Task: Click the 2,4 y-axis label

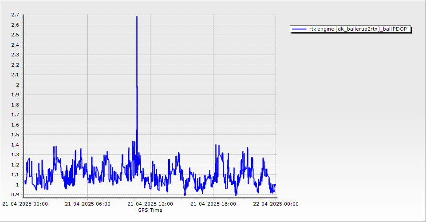Action: click(x=15, y=45)
